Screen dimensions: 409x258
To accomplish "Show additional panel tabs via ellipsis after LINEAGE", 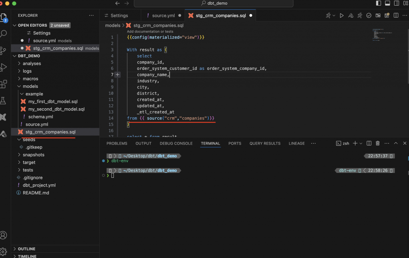I will (x=313, y=143).
